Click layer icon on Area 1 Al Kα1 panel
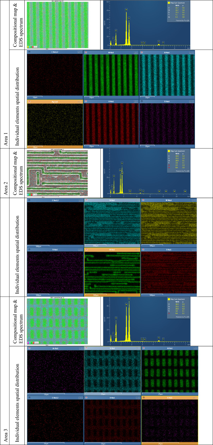Image resolution: width=213 pixels, height=445 pixels. pyautogui.click(x=86, y=52)
